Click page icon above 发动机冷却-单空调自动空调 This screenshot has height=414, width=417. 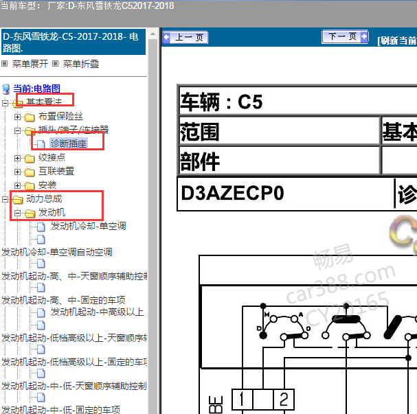tap(41, 239)
